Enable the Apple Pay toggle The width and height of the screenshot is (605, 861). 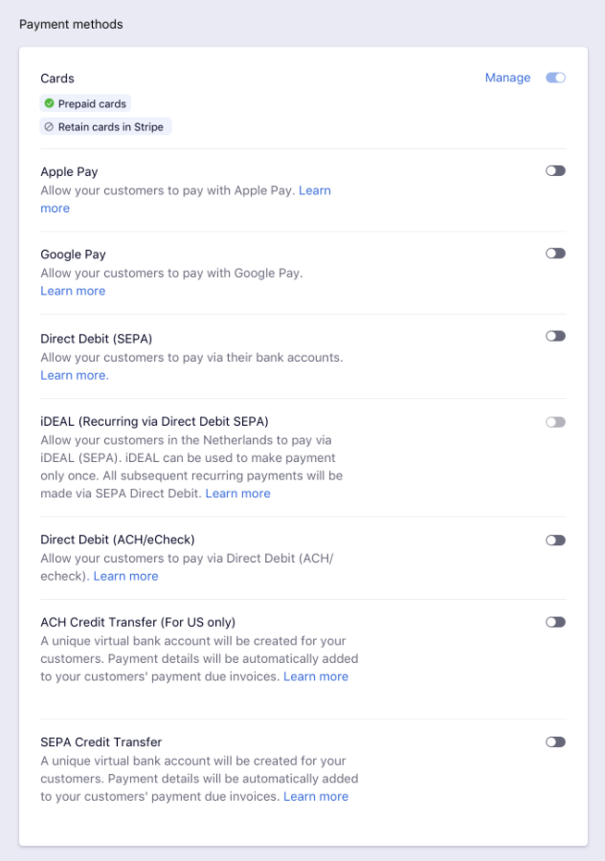(555, 170)
